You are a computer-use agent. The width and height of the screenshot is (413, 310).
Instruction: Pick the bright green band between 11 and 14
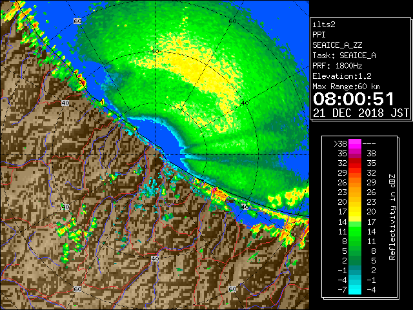[x=355, y=231]
